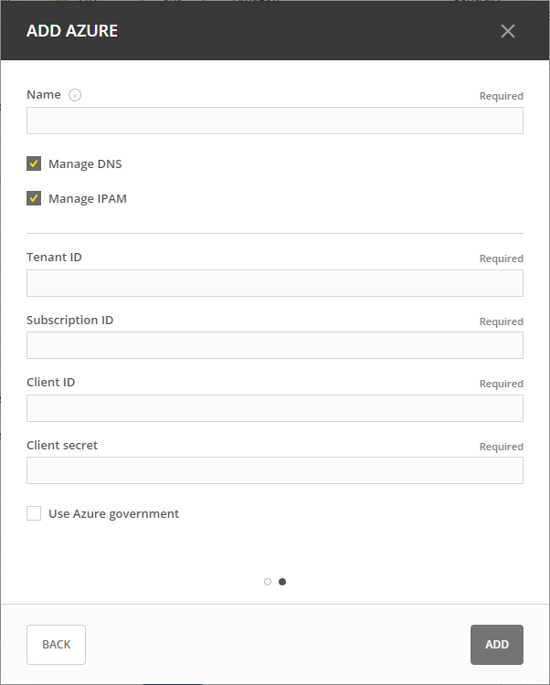The image size is (550, 685).
Task: Click the Use Azure government label text
Action: pyautogui.click(x=113, y=513)
